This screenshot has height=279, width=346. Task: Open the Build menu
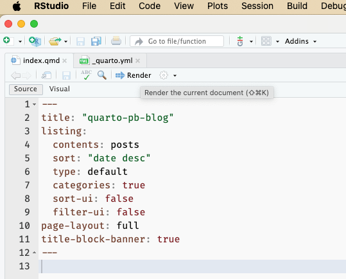[297, 6]
